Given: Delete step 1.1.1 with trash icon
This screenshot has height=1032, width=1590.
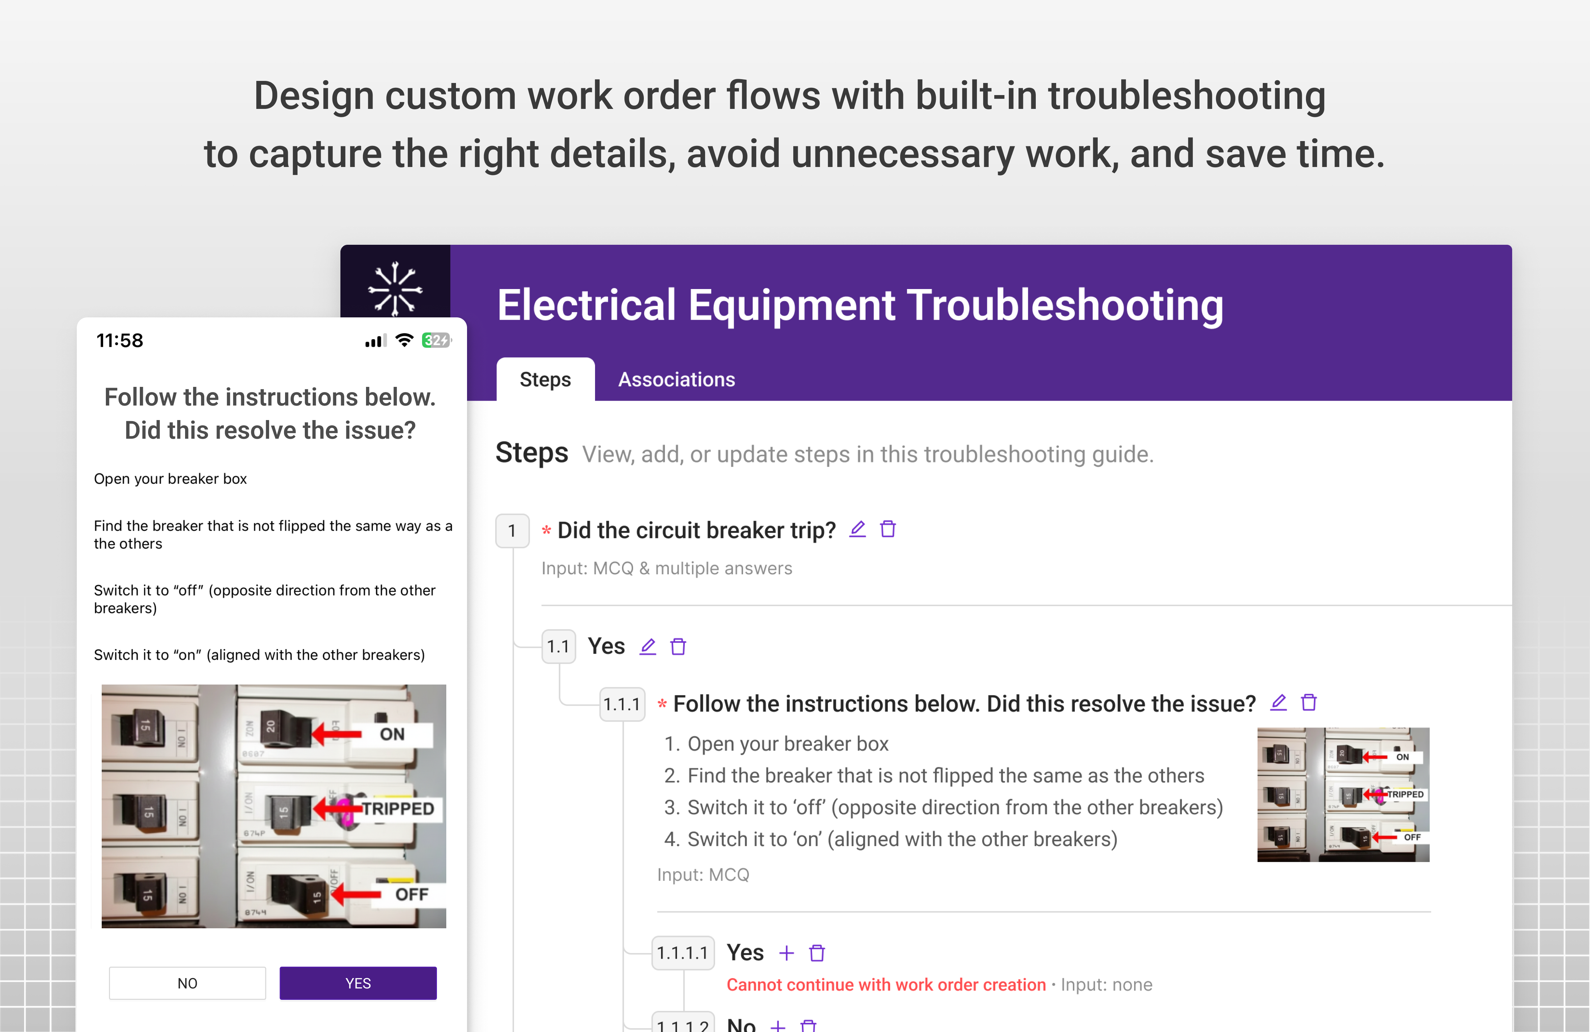Looking at the screenshot, I should [1309, 702].
